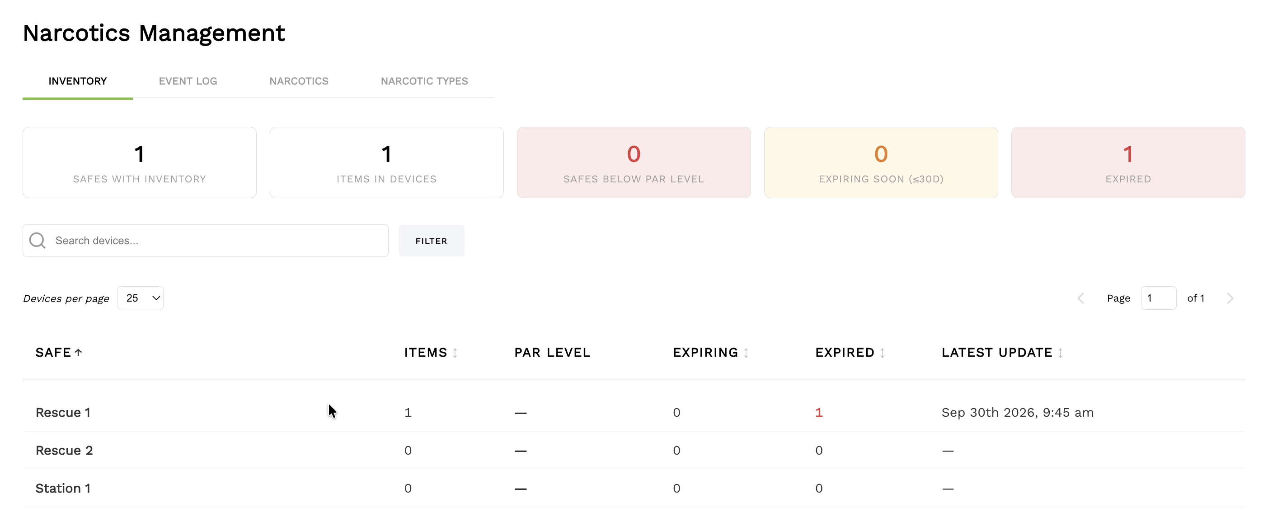Select the Expired summary card
This screenshot has width=1268, height=521.
coord(1128,163)
